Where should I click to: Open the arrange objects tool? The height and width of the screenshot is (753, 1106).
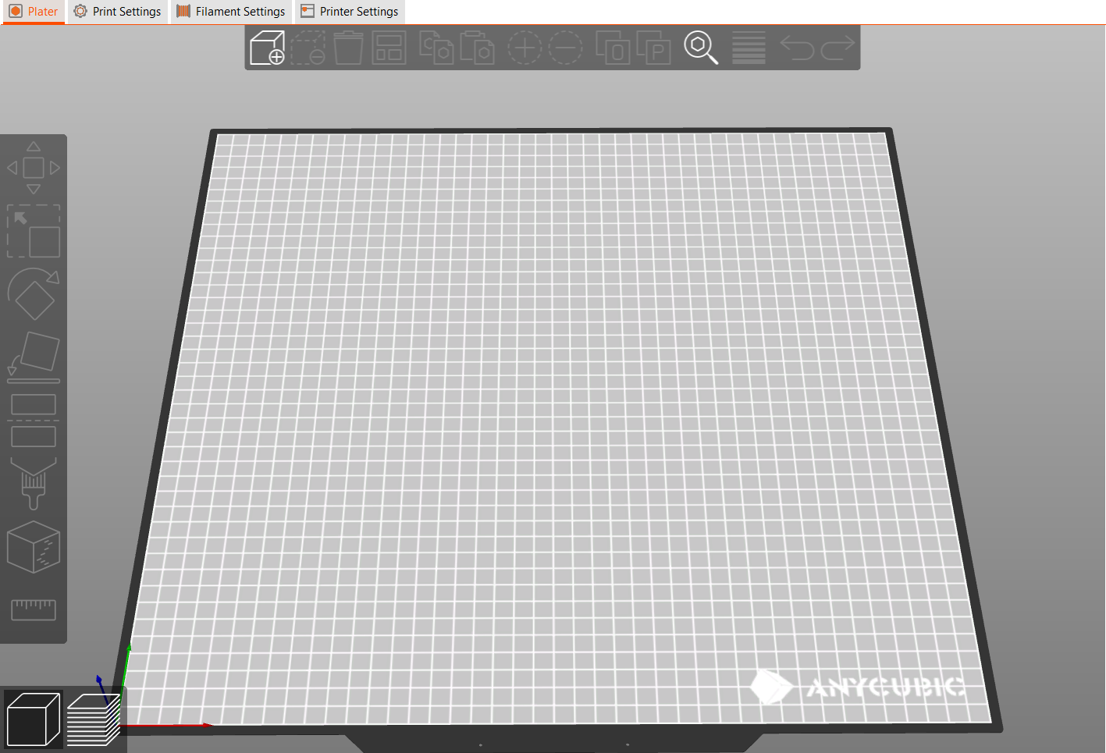coord(389,48)
